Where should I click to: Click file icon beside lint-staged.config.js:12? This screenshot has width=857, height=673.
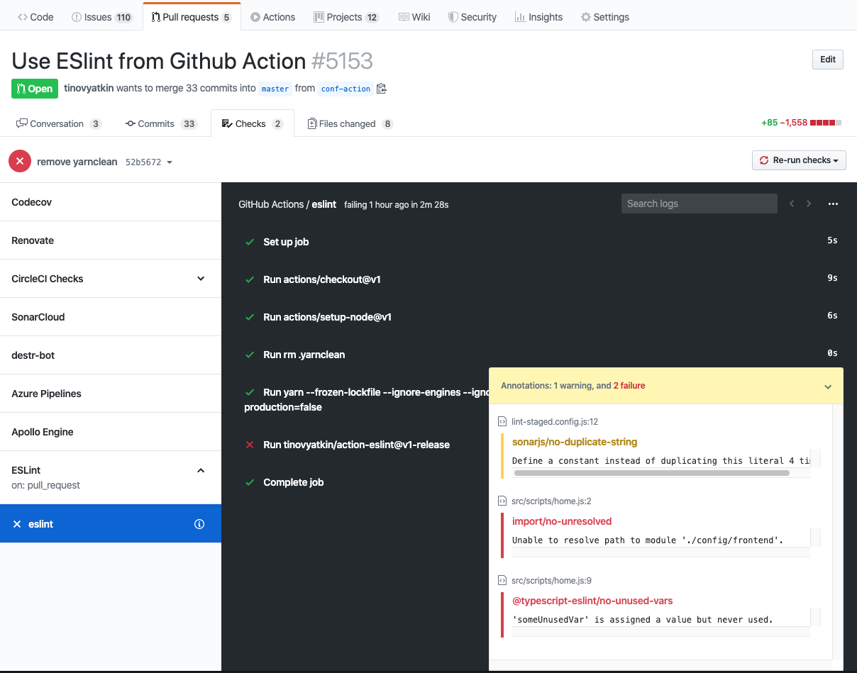pos(502,421)
